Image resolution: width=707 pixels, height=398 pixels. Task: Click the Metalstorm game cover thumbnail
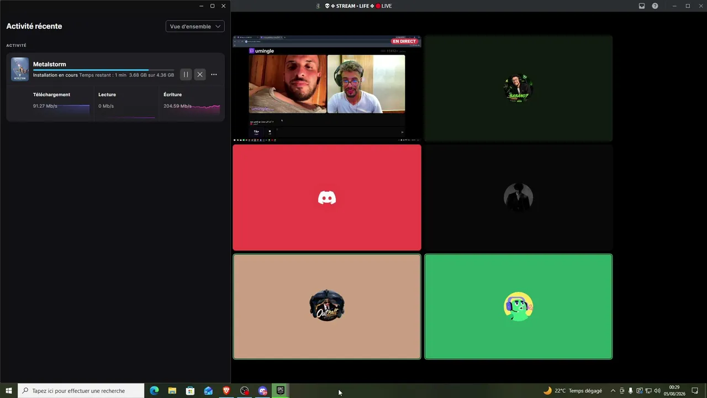pyautogui.click(x=20, y=69)
